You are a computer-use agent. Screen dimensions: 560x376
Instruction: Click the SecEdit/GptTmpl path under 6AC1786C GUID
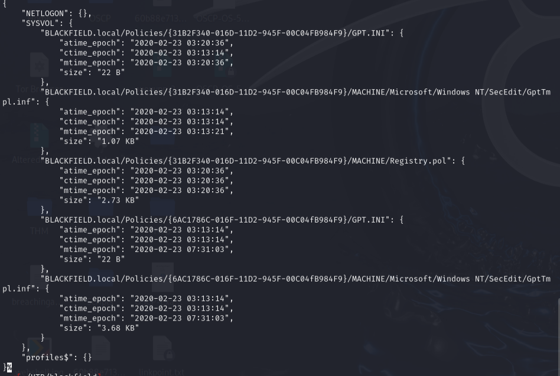click(295, 279)
